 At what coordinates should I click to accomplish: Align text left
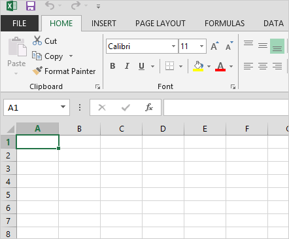tap(248, 66)
